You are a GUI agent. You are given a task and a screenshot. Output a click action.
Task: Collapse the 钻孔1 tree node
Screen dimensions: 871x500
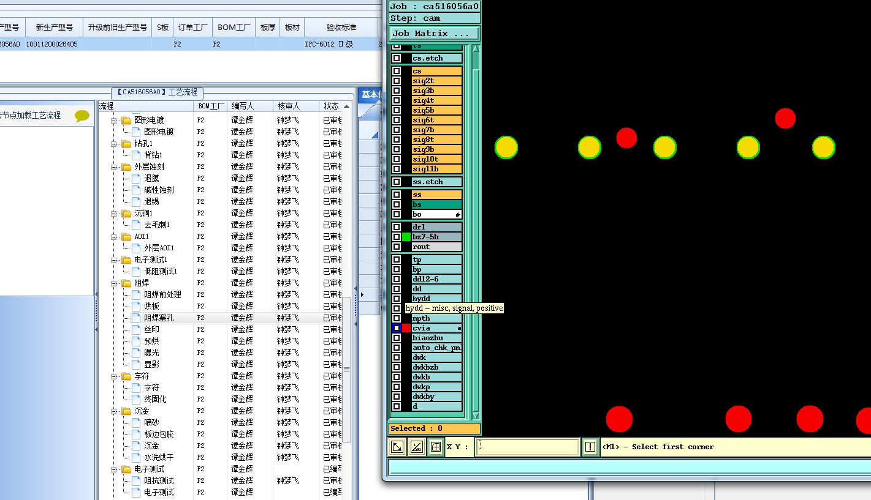tap(114, 143)
